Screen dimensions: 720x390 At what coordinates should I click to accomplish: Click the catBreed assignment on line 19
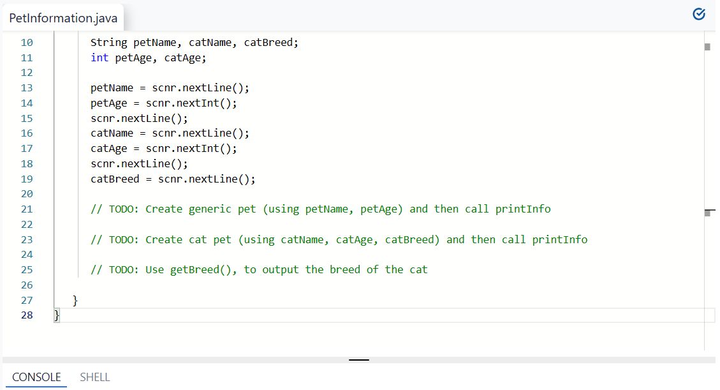click(172, 179)
